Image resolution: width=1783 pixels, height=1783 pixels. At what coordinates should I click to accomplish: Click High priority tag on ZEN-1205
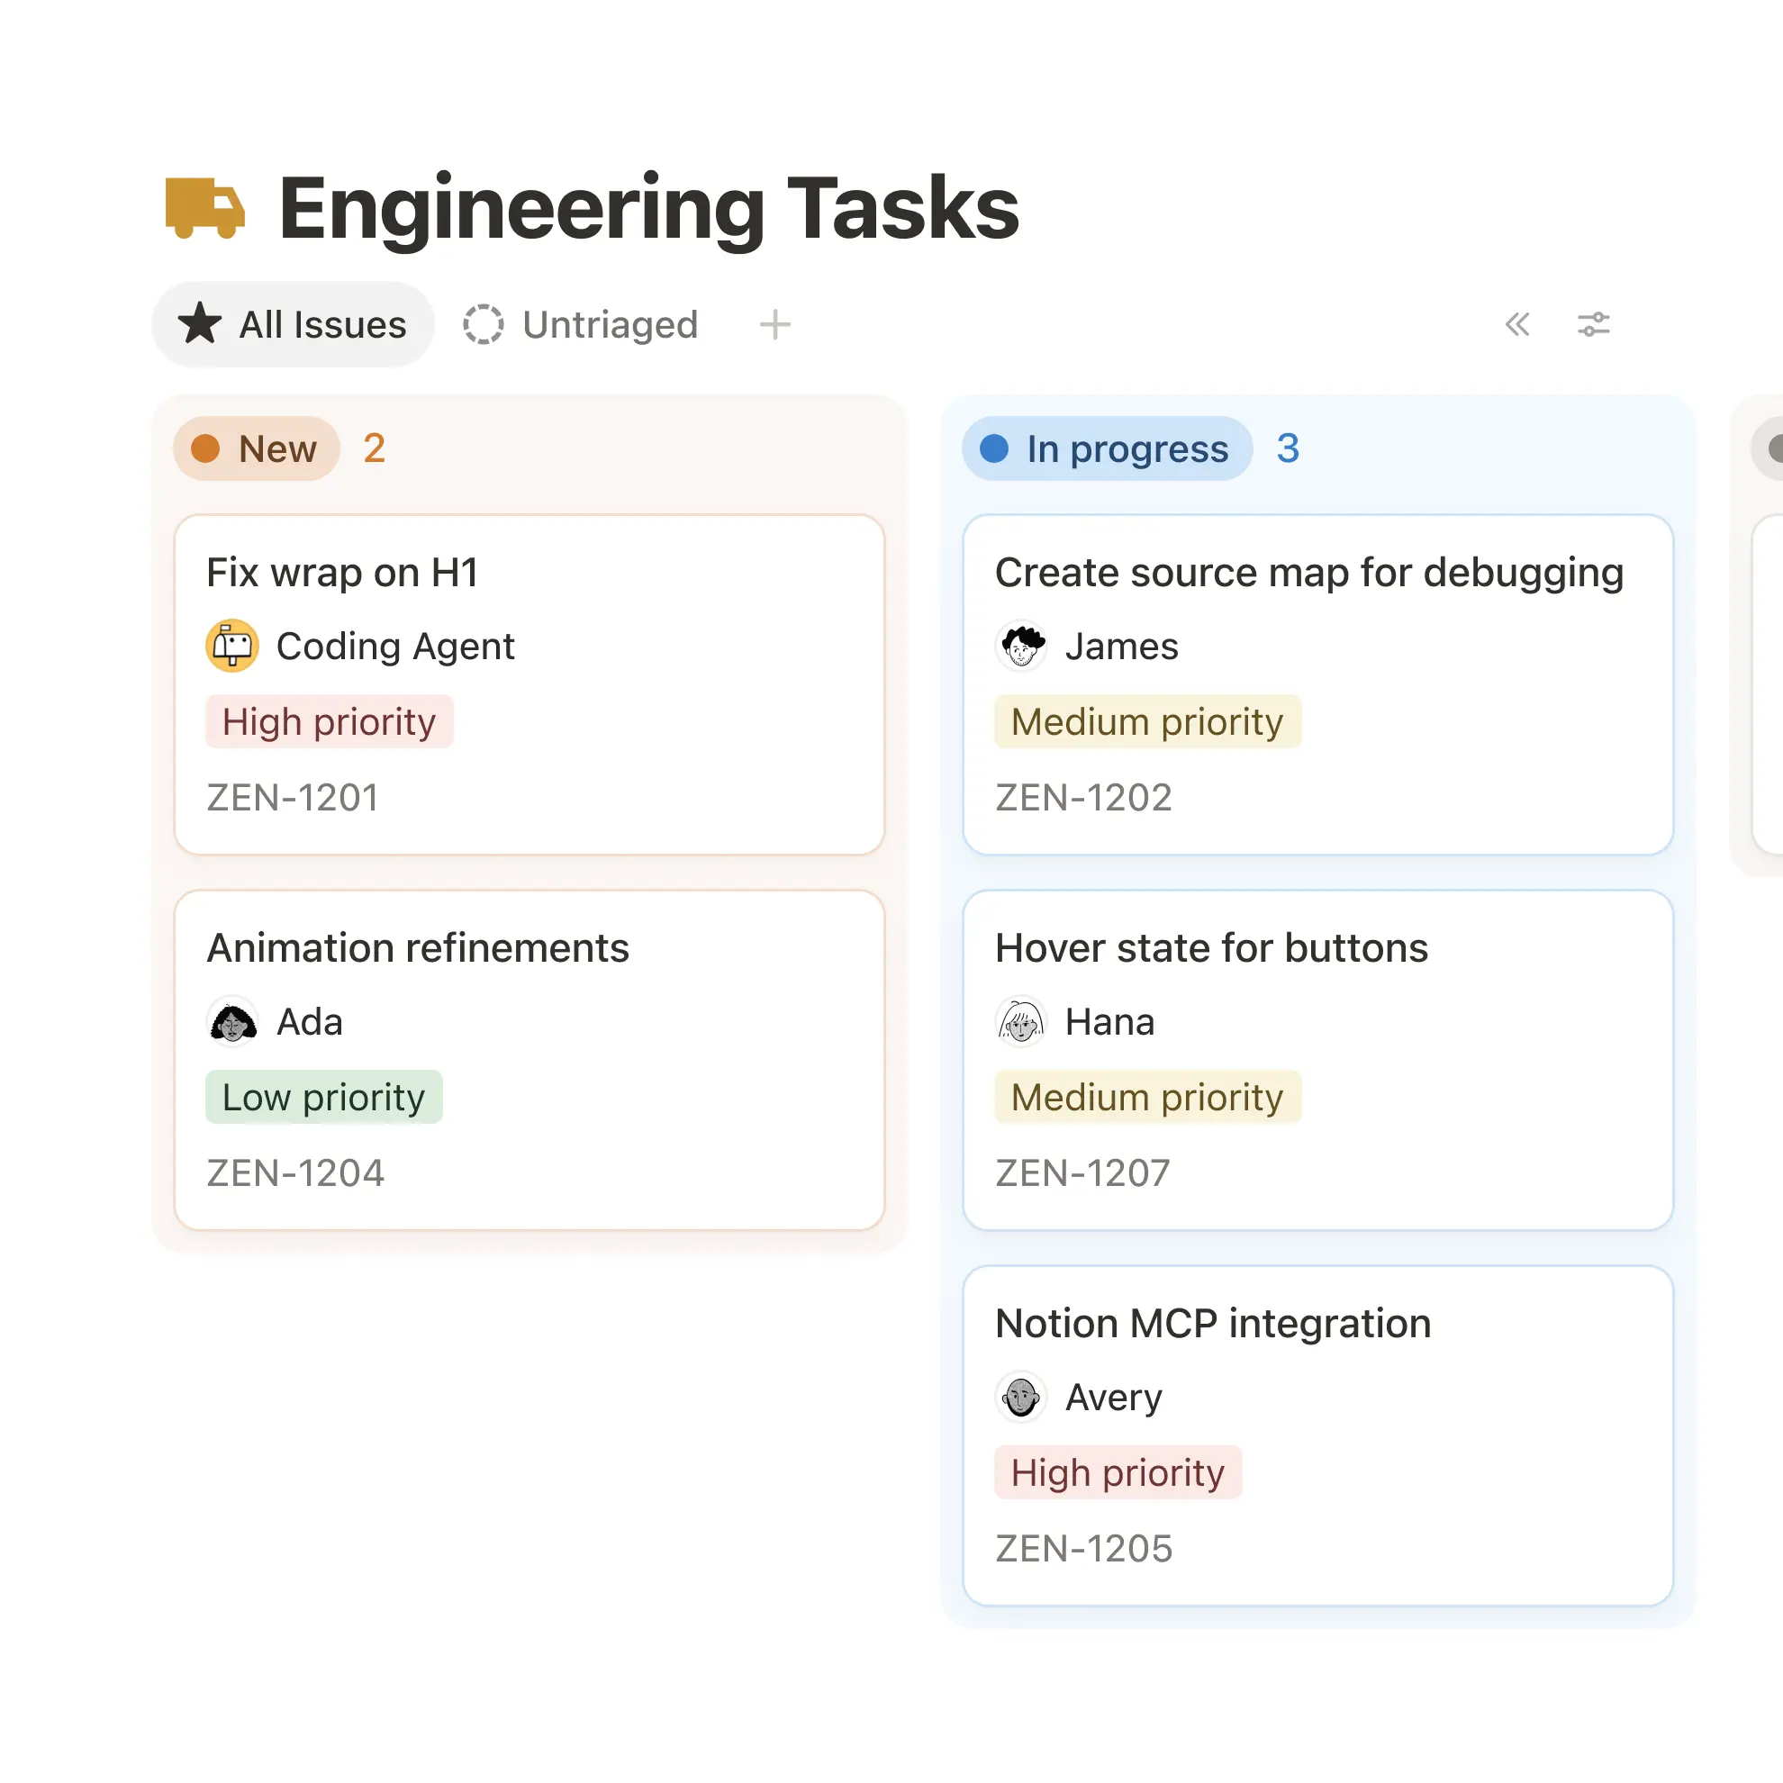pos(1118,1473)
